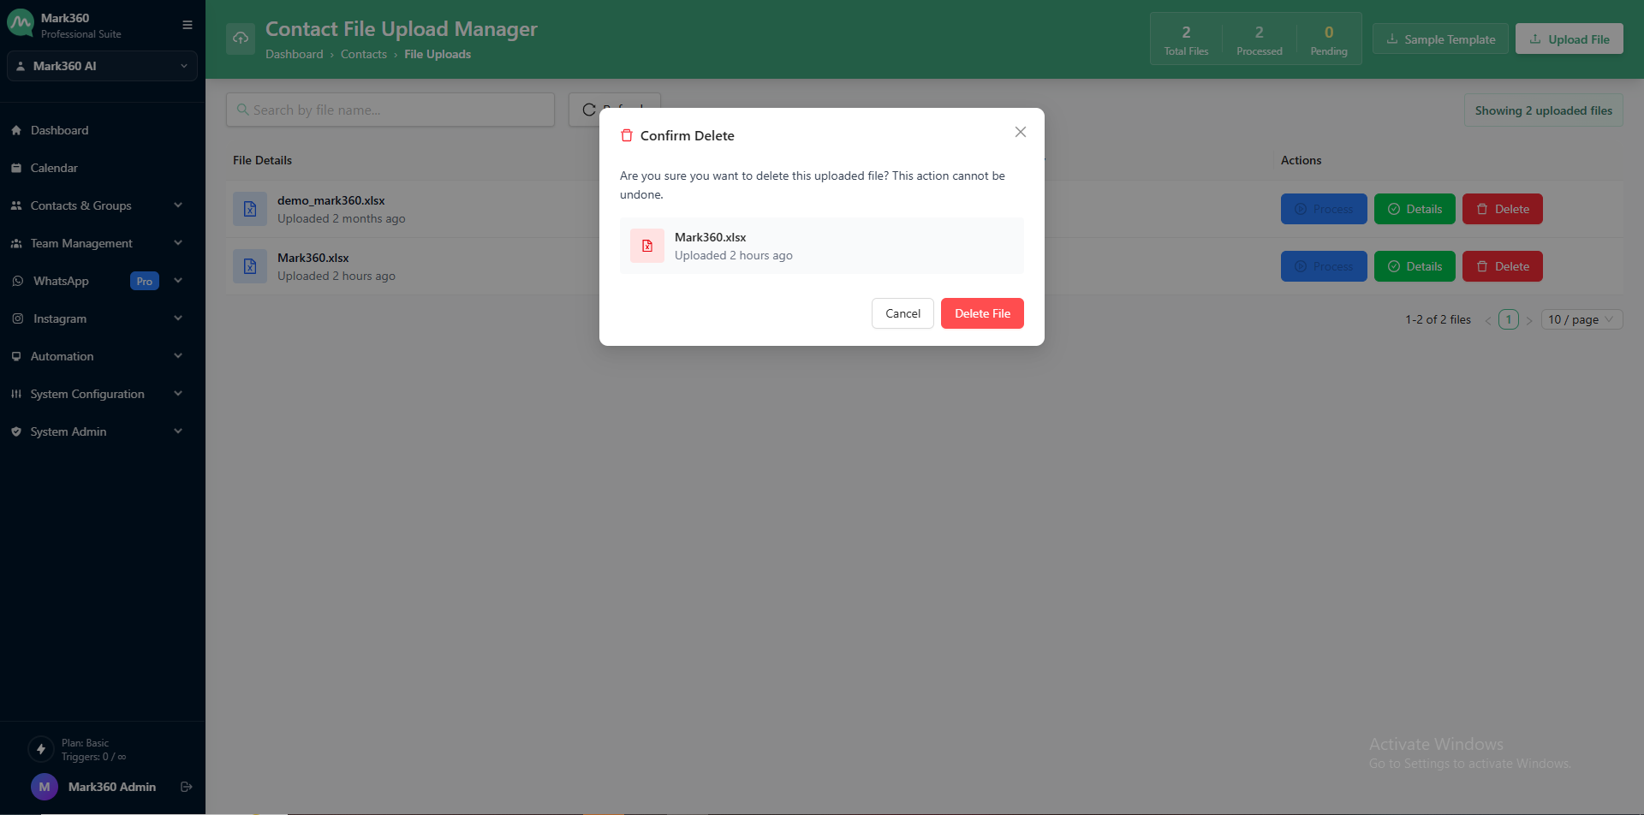Screen dimensions: 1644x815
Task: Open the 10 / page dropdown
Action: (1581, 318)
